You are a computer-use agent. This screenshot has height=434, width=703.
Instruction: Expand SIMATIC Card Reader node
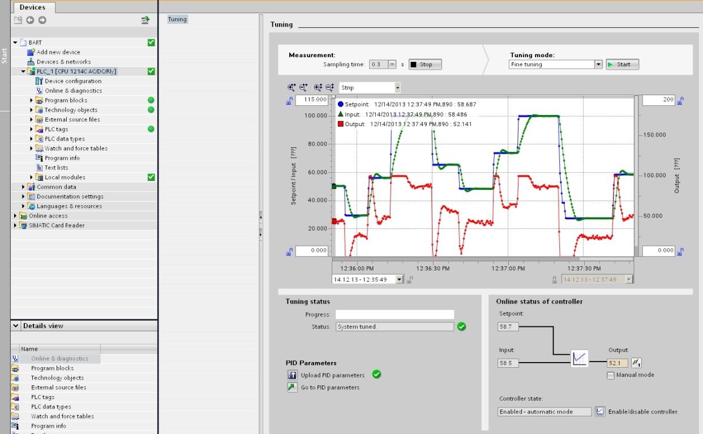(15, 225)
